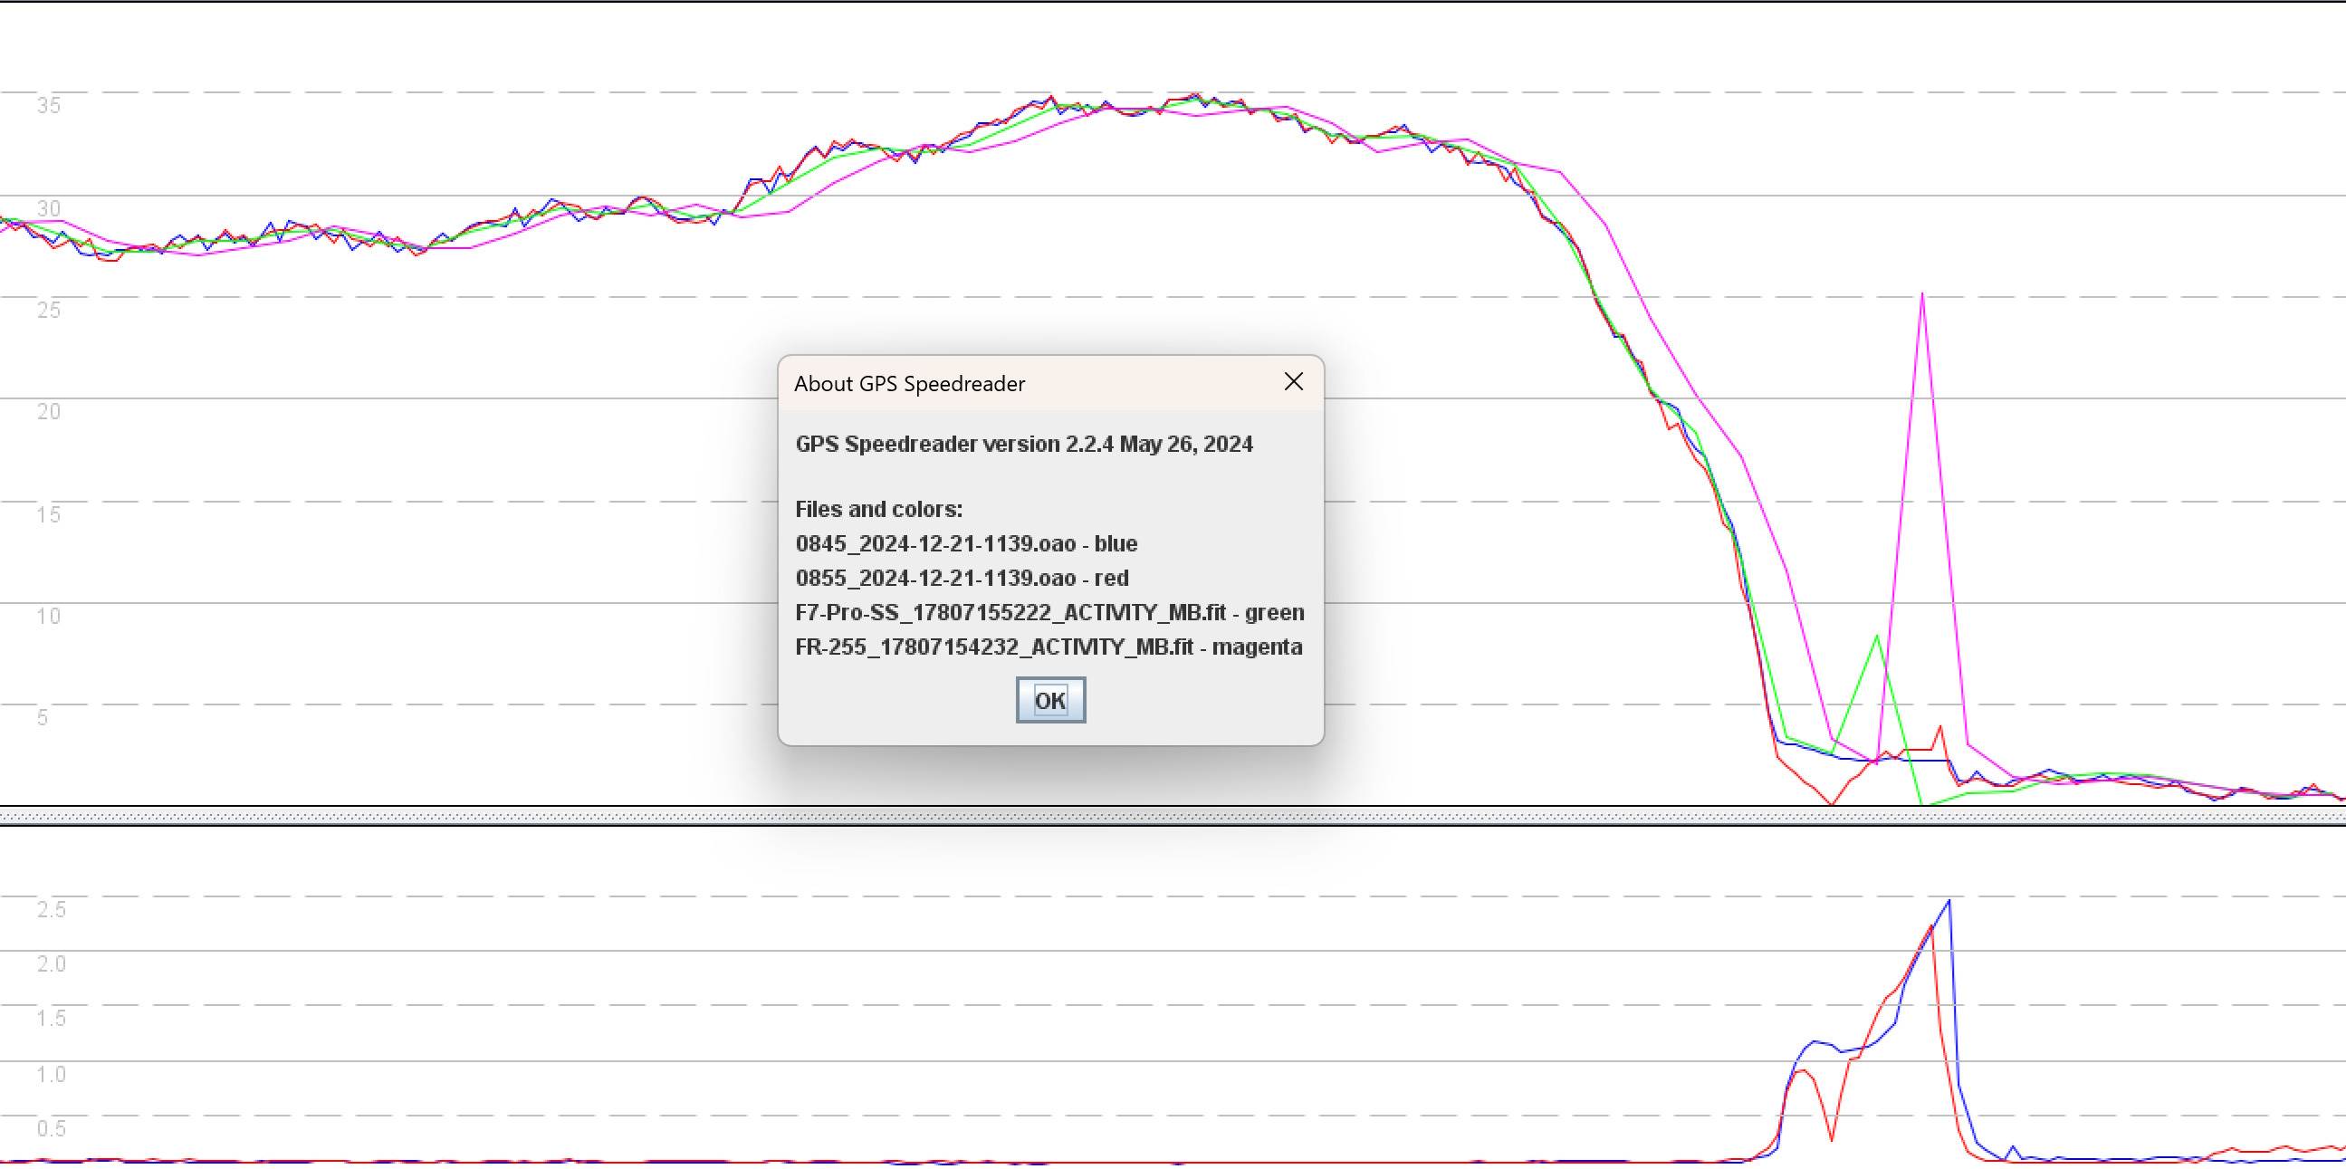
Task: Click the 0855 oao red file entry
Action: click(x=962, y=578)
